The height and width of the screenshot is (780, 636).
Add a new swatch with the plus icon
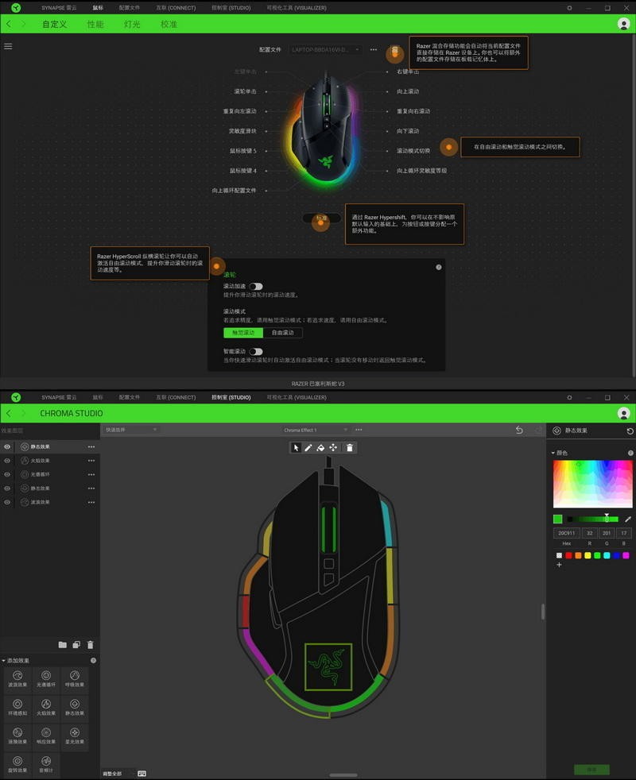pos(559,565)
